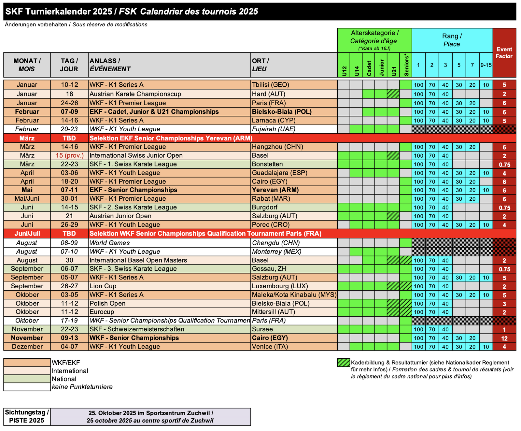This screenshot has height=431, width=521.
Task: Select the ORT / LIEU column header
Action: pos(294,65)
